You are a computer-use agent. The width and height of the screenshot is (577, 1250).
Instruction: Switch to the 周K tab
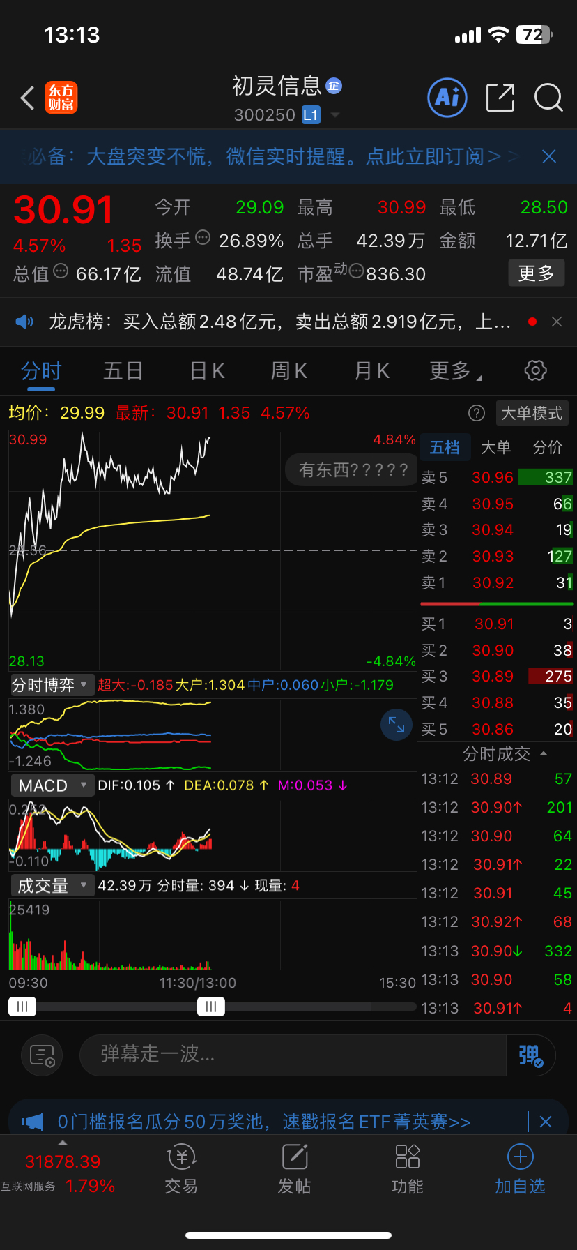coord(288,370)
